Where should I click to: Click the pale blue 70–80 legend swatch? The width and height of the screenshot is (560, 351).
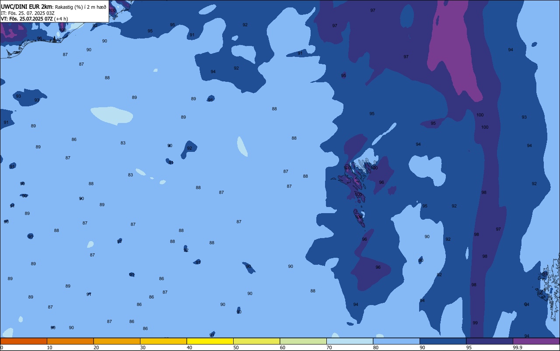350,341
